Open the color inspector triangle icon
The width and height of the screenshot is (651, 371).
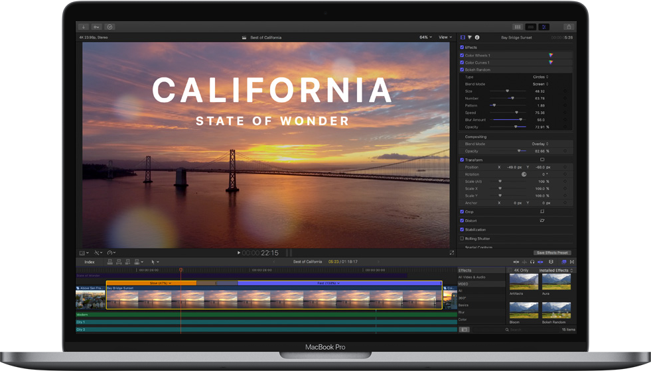pos(470,37)
